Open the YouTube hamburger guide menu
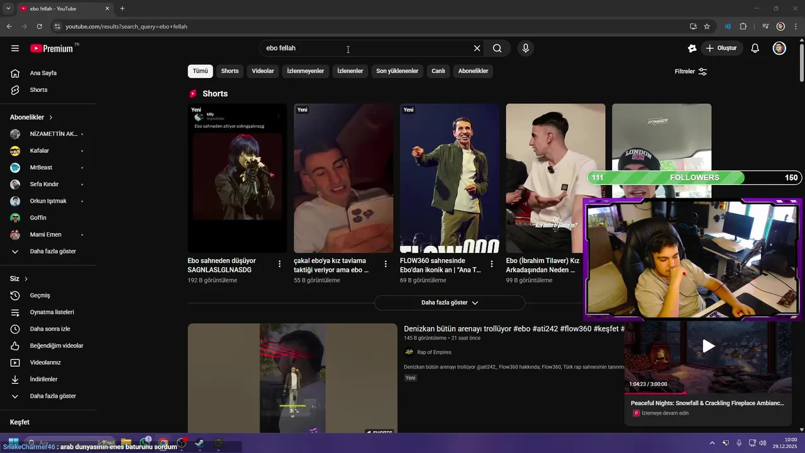805x453 pixels. 15,48
